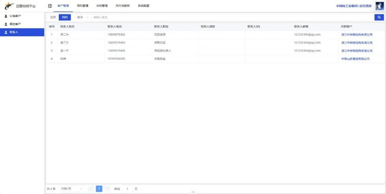Click the 共4条 total count text
386x194 pixels.
[x=51, y=189]
